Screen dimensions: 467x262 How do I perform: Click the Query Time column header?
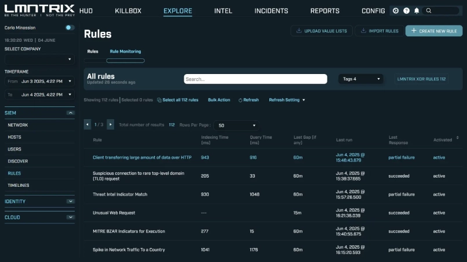[261, 140]
